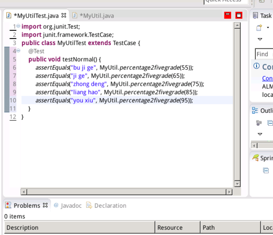
Task: Switch to the Javadoc tab
Action: pos(68,206)
